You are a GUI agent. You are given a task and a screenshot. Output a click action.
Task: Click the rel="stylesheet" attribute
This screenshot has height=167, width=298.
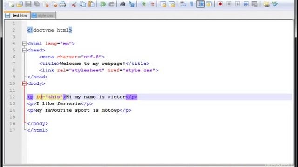(81, 70)
